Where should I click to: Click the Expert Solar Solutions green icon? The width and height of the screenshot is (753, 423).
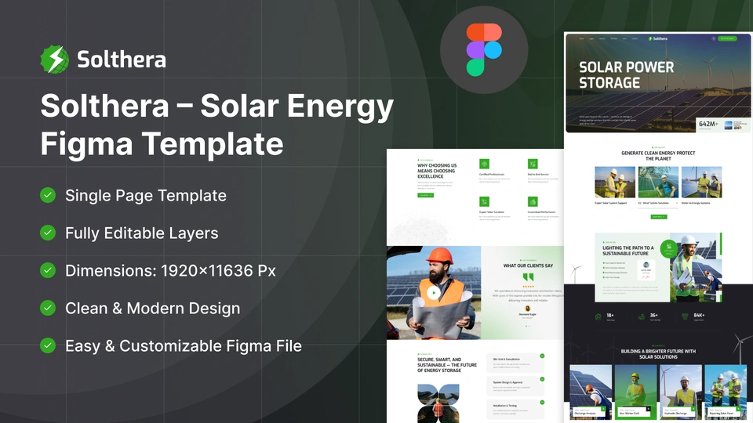pyautogui.click(x=484, y=201)
